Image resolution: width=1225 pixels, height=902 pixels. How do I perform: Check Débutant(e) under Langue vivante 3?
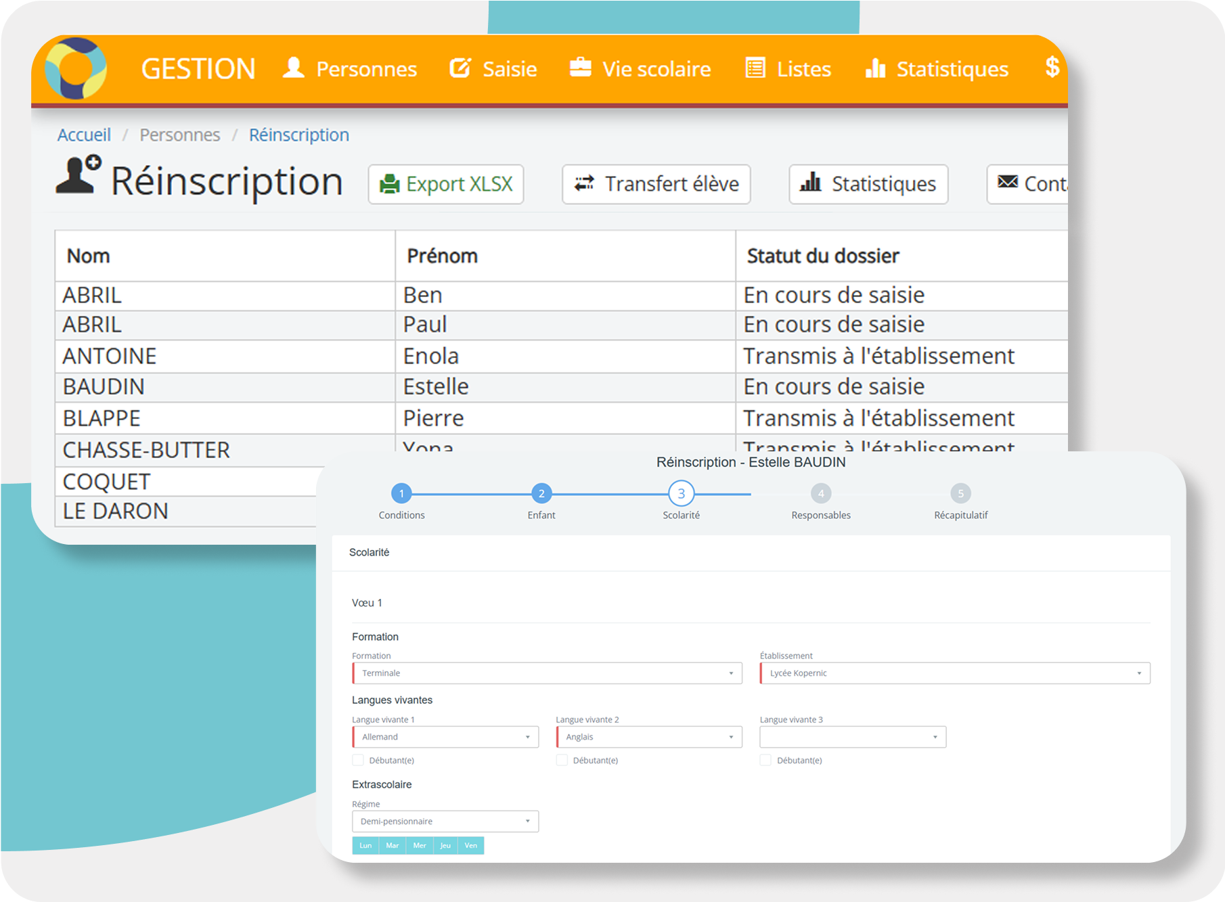point(765,760)
